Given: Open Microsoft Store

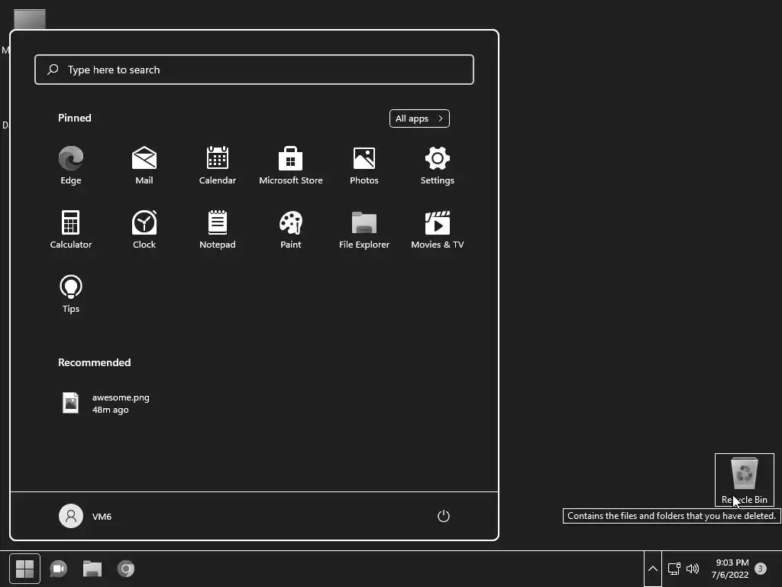Looking at the screenshot, I should tap(291, 166).
